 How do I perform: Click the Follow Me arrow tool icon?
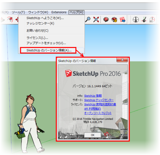pos(10,19)
